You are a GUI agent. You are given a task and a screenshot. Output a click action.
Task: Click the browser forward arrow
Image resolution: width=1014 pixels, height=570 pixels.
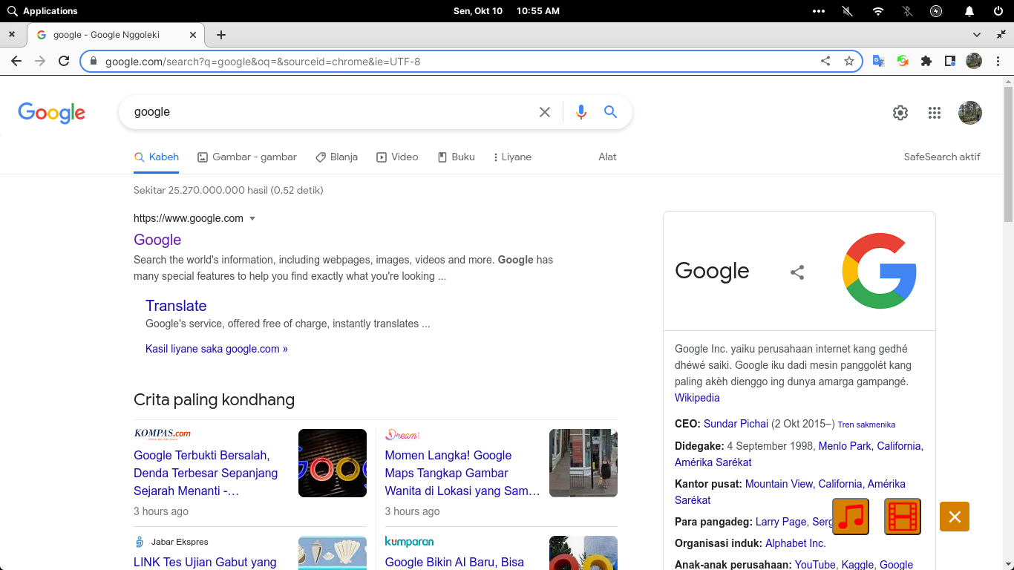tap(40, 62)
